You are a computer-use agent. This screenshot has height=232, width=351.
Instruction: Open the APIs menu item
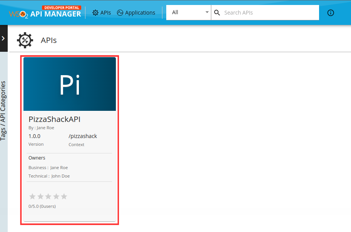(x=102, y=13)
